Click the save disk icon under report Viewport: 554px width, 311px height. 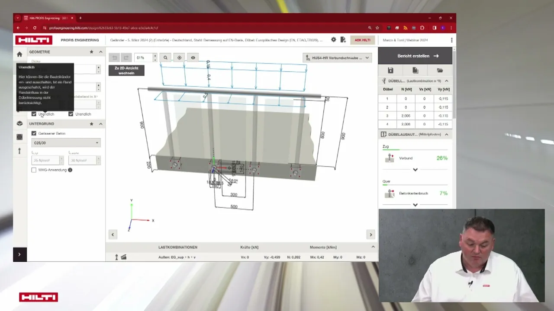coord(390,70)
